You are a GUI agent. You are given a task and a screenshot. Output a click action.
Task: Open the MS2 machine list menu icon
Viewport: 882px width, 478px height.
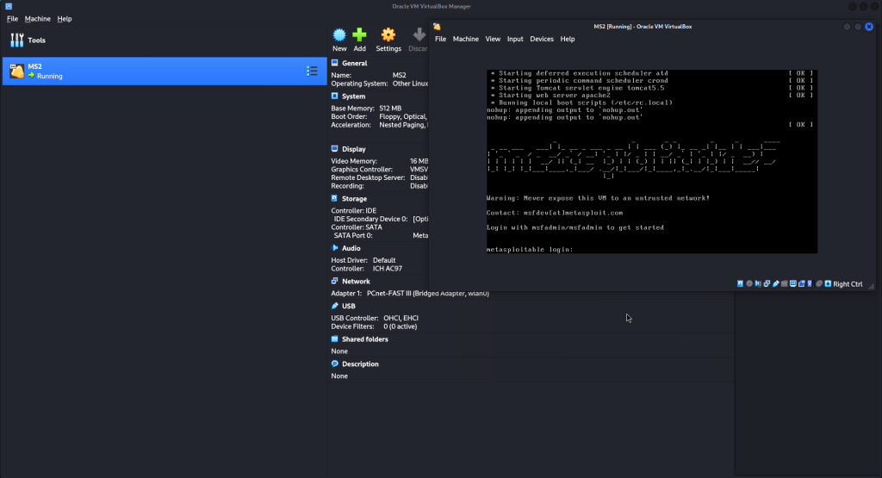[x=312, y=71]
